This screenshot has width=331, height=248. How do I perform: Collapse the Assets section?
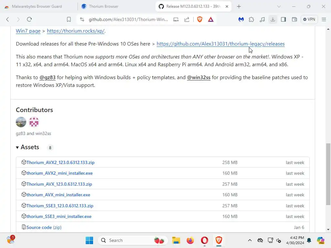[27, 147]
